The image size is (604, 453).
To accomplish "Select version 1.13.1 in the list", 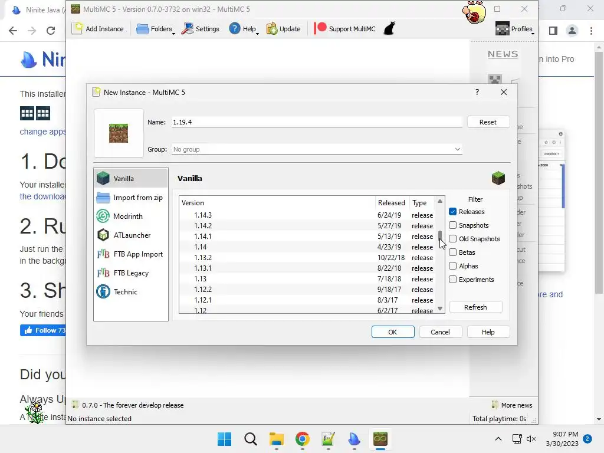I will click(307, 268).
